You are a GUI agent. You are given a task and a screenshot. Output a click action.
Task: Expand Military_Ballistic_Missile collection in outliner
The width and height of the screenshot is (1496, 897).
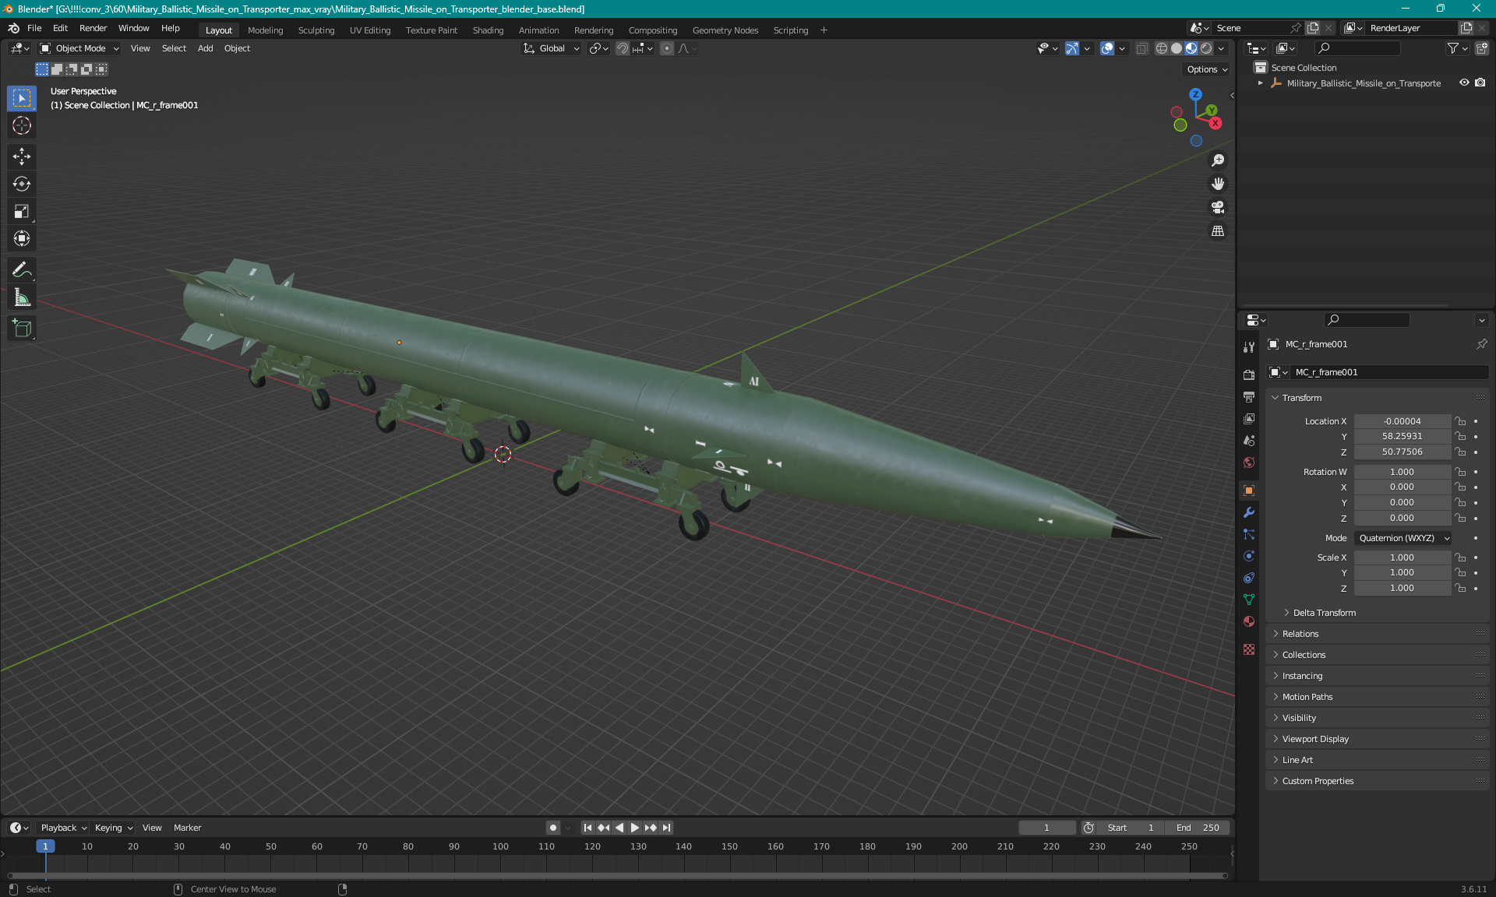tap(1261, 83)
